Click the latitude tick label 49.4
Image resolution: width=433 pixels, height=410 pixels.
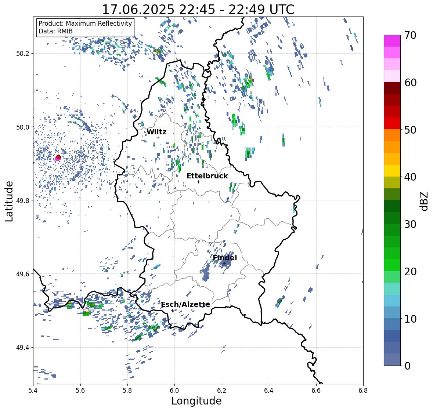pos(23,347)
